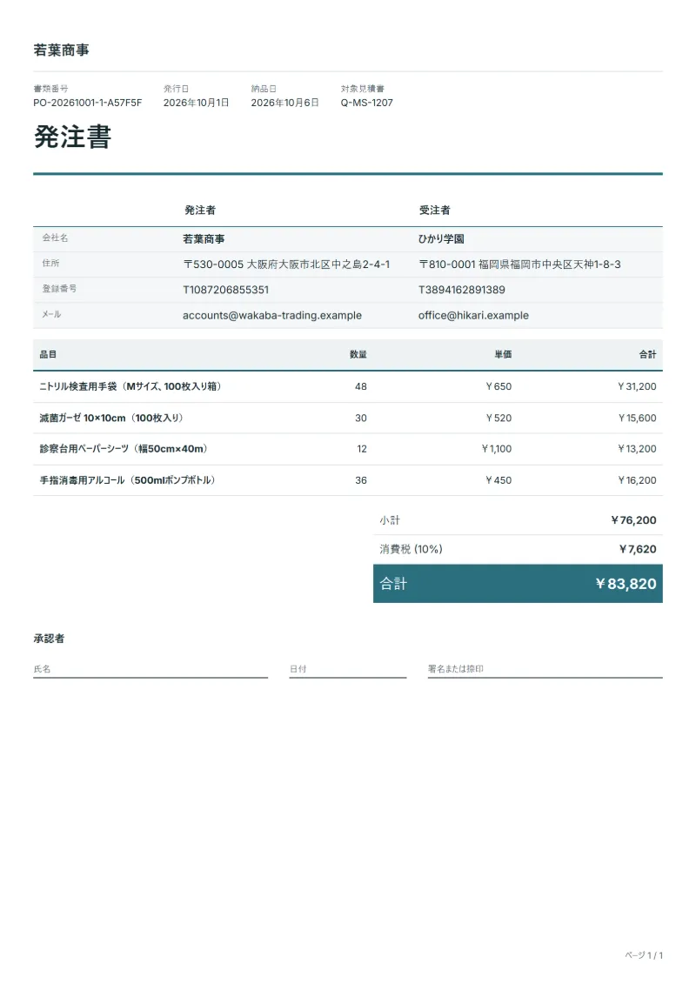Click quantity 48
This screenshot has width=696, height=984.
pos(361,386)
